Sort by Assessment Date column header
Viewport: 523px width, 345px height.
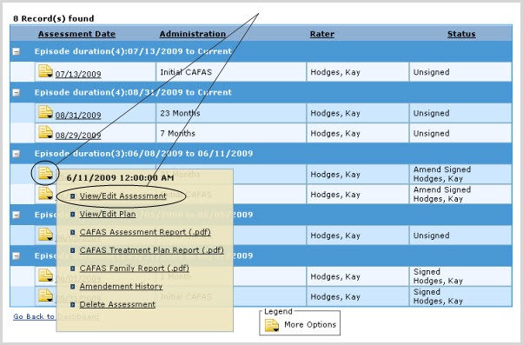76,34
